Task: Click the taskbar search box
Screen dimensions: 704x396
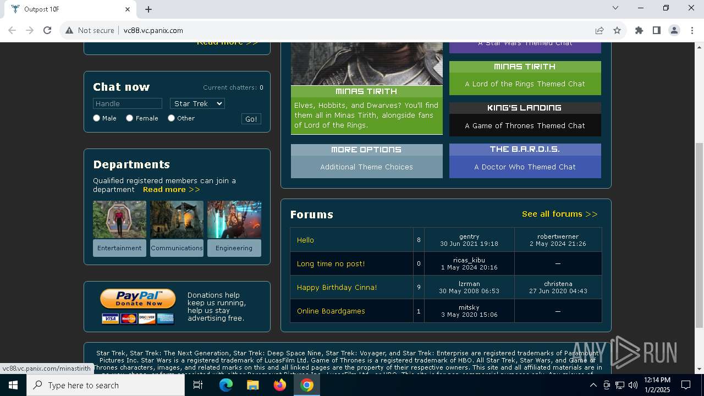Action: point(106,385)
